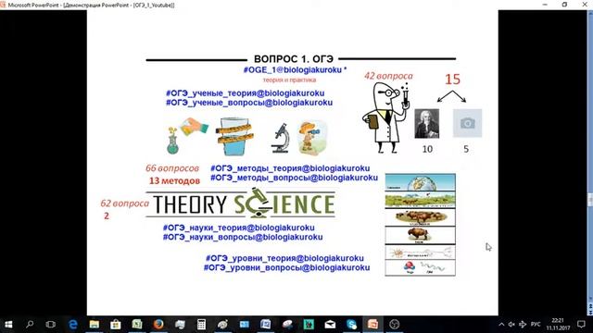Click #ОГЭ_ученые_теория@biologiakuroku hashtag
The height and width of the screenshot is (333, 593).
point(245,92)
